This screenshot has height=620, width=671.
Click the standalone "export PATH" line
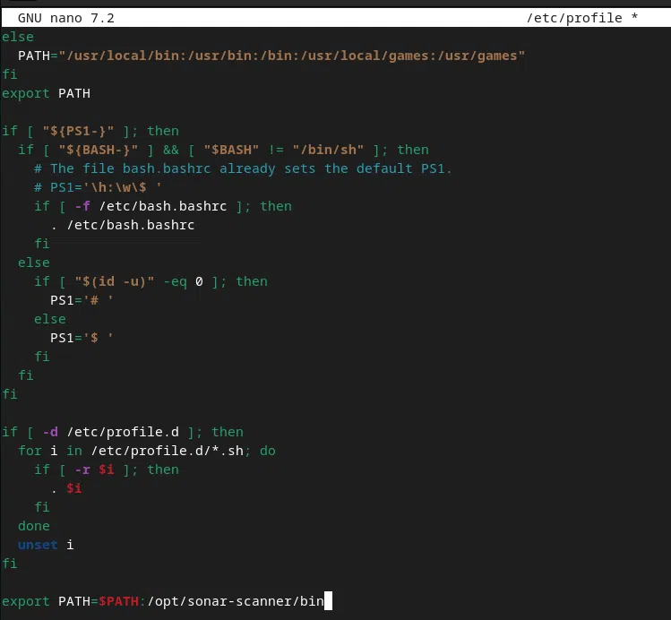(x=46, y=93)
